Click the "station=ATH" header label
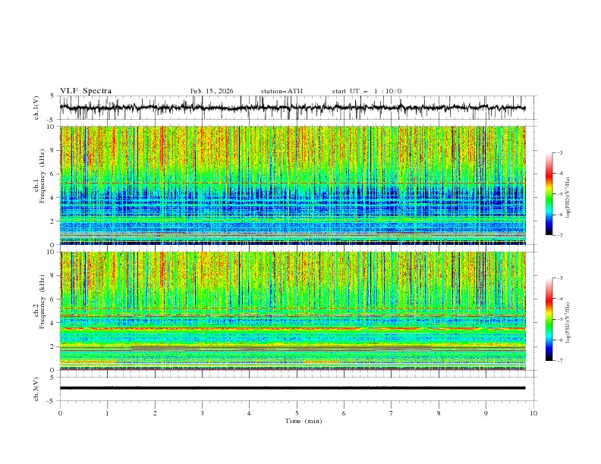 click(282, 91)
